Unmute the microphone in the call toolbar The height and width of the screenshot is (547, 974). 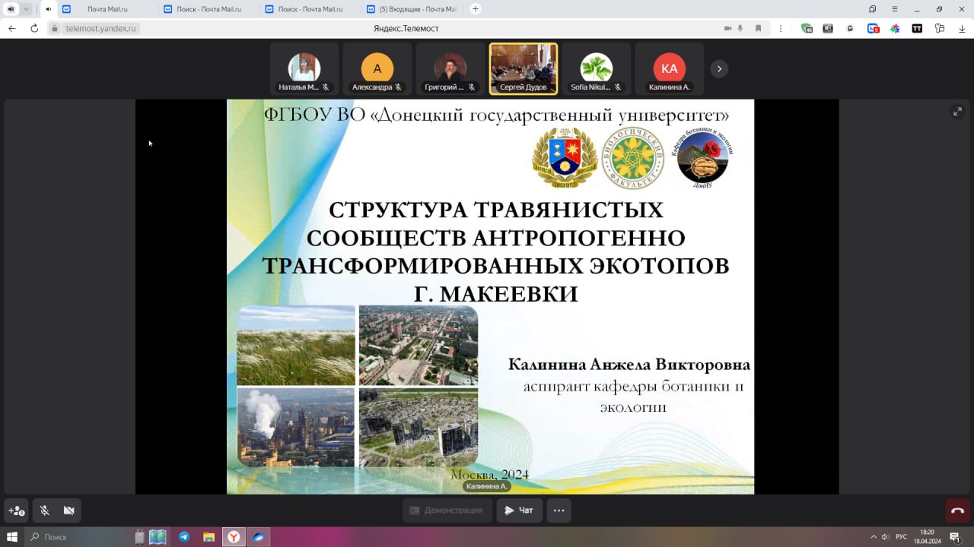click(45, 511)
